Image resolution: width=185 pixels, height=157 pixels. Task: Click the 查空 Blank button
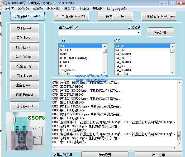tap(25, 85)
